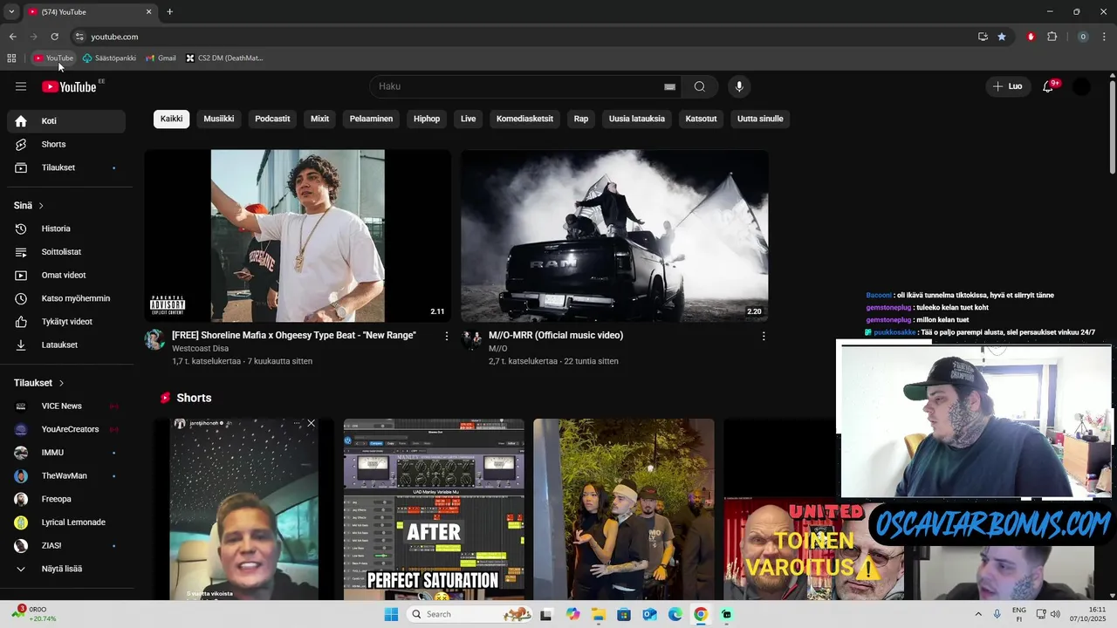Open the Chrome icon in taskbar
Image resolution: width=1117 pixels, height=628 pixels.
701,614
